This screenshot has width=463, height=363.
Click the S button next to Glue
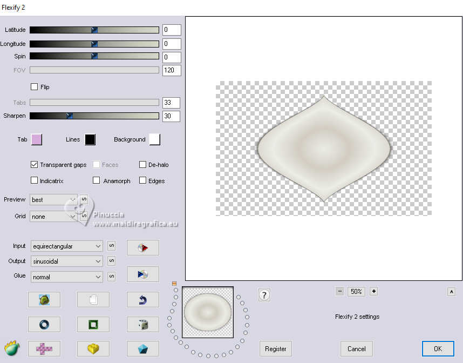(x=111, y=277)
